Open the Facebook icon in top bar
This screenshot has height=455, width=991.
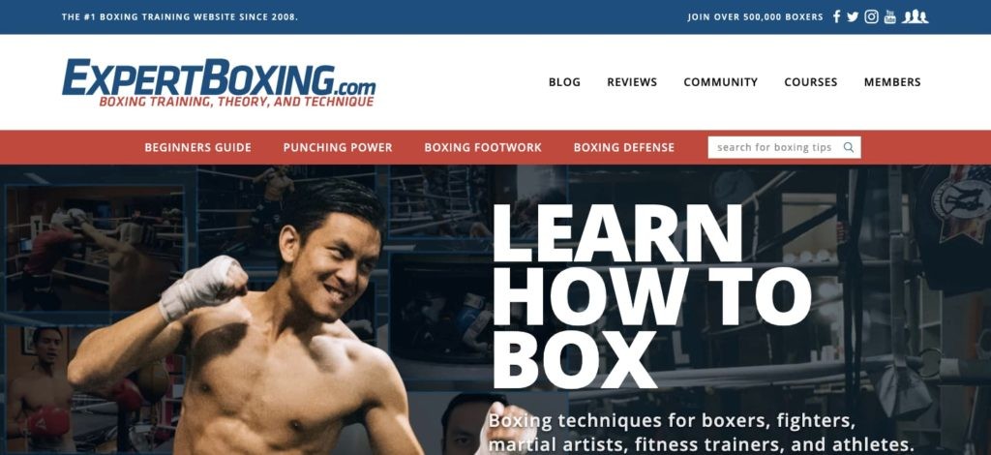(836, 17)
